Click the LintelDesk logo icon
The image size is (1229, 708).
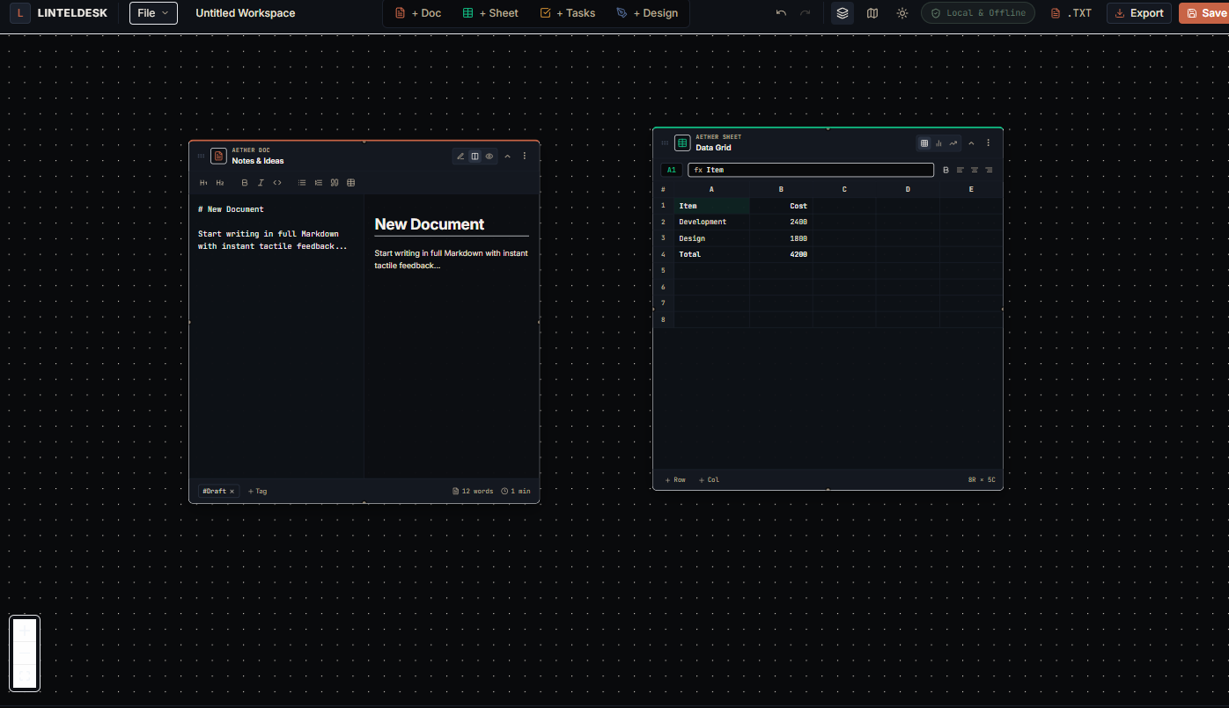click(21, 13)
